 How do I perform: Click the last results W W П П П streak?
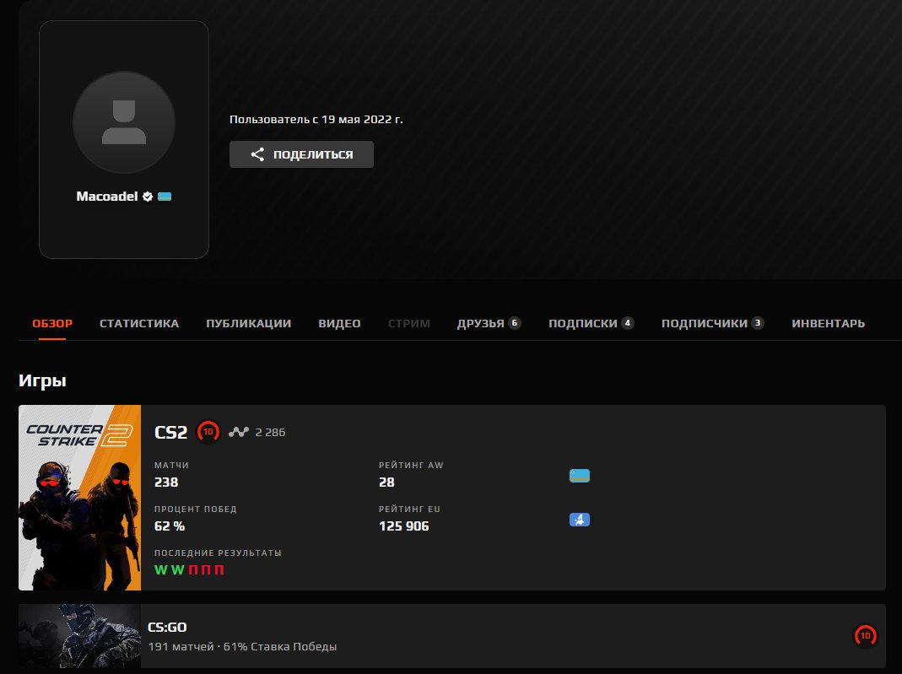point(189,570)
